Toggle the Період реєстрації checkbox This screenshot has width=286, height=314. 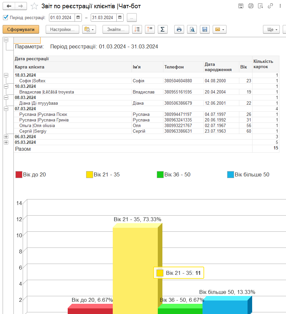[6, 17]
